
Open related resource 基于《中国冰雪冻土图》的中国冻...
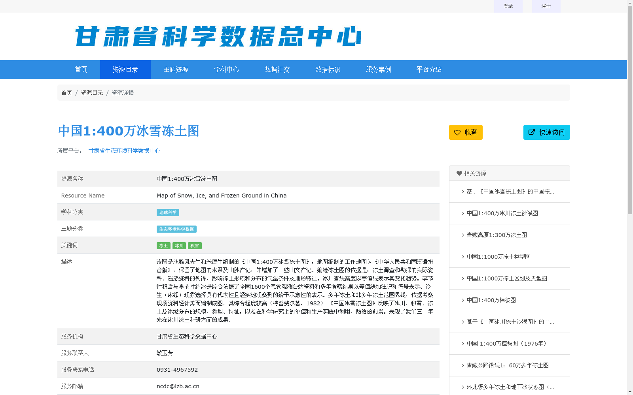pyautogui.click(x=510, y=192)
